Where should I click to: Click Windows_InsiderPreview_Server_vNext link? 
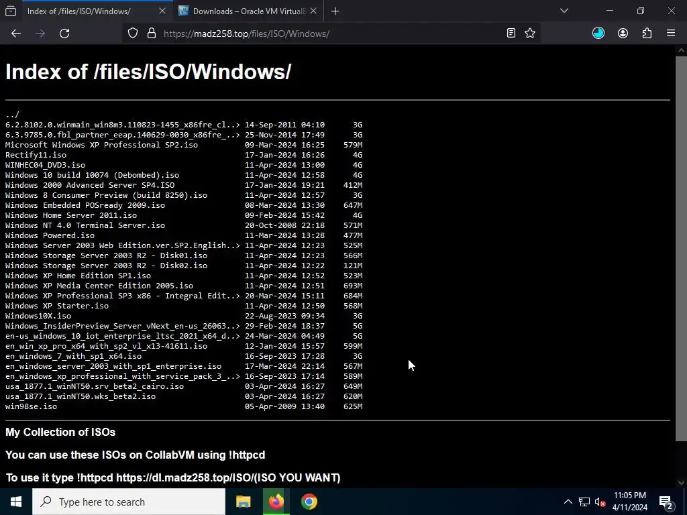tap(123, 327)
